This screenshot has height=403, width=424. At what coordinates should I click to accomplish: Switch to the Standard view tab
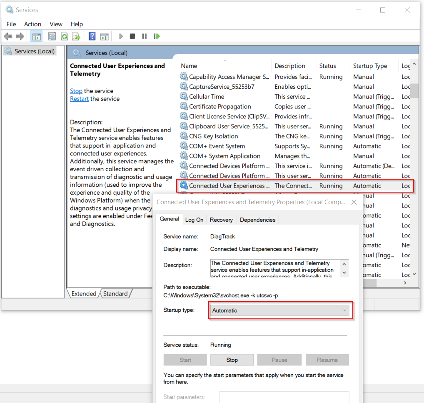115,294
